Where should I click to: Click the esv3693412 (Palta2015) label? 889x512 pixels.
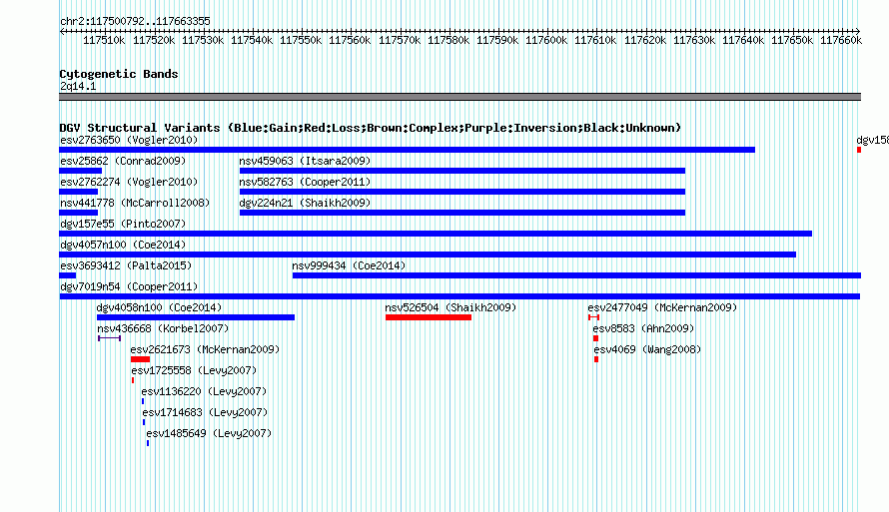tap(126, 265)
